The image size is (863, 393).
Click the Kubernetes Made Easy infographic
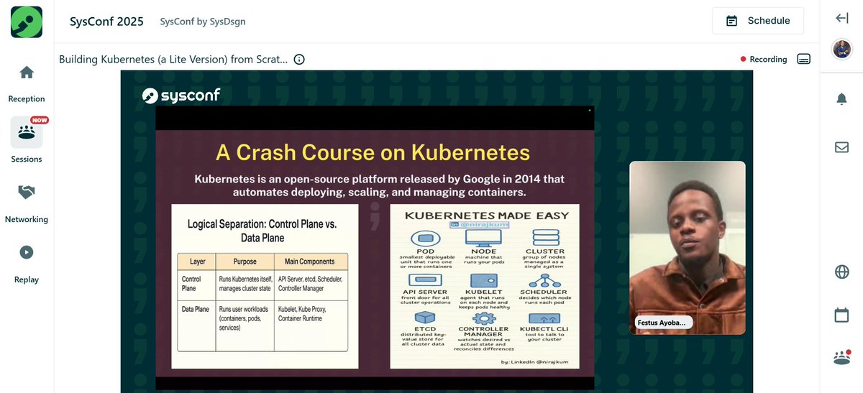point(486,287)
